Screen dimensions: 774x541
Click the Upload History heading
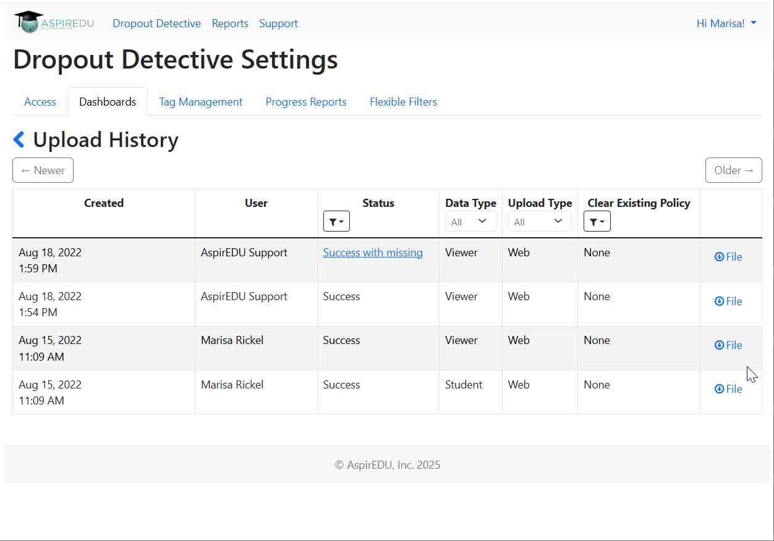click(106, 140)
